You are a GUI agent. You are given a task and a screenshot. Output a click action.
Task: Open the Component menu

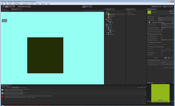25,4
